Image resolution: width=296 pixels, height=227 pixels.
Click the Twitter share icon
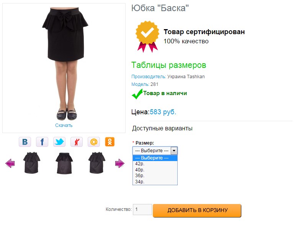click(x=59, y=142)
